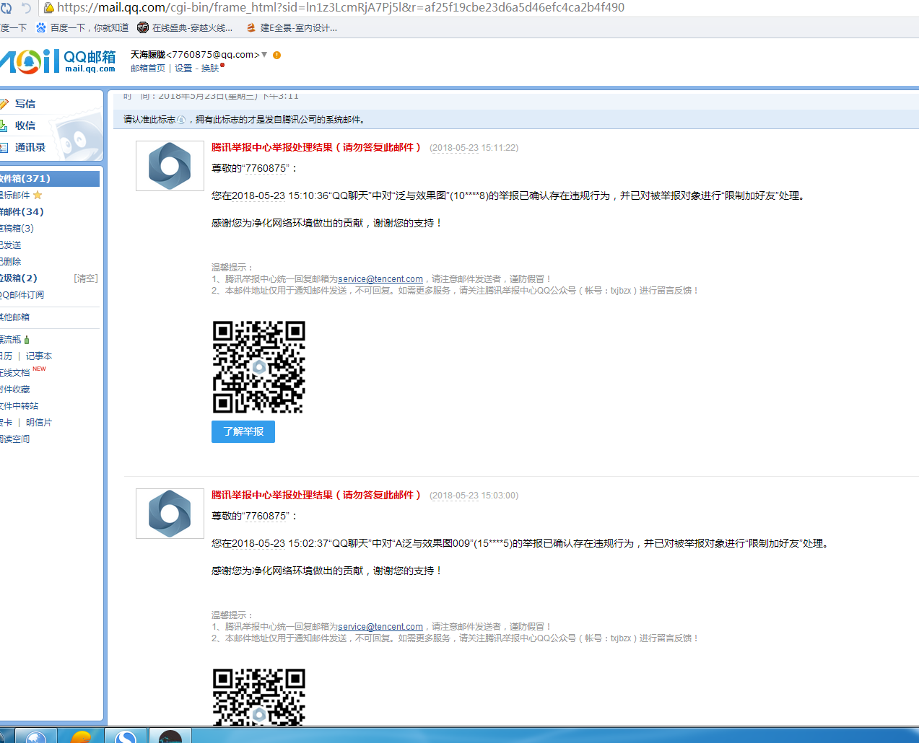Click sender avatar of 15:11:22 email
Screen dimensions: 919x743
coord(170,166)
